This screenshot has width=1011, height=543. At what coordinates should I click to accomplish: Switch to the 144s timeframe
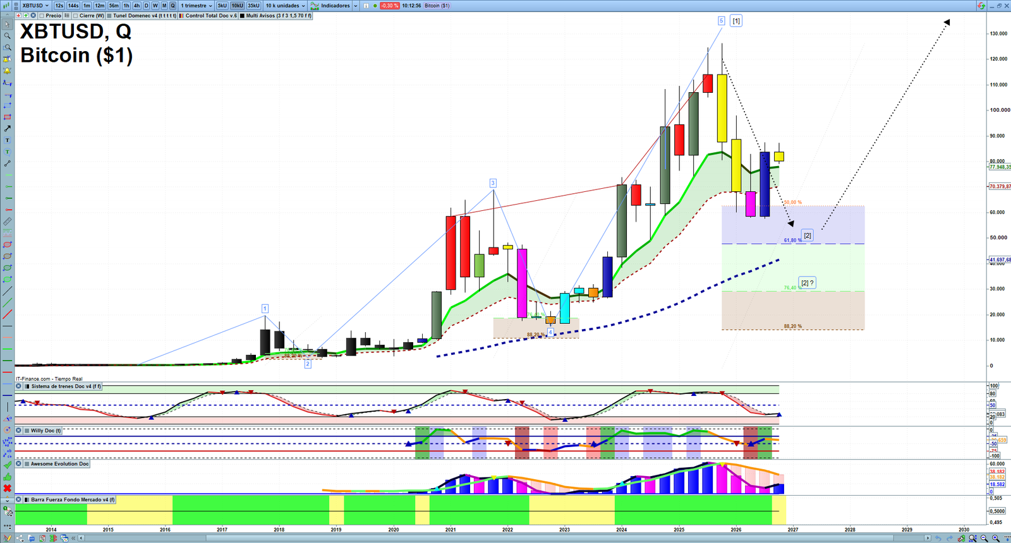coord(73,6)
